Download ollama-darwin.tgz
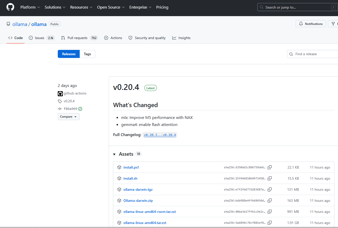 [x=138, y=189]
